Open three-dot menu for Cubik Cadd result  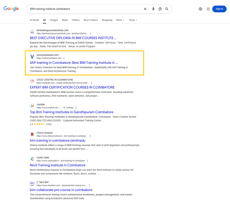(87, 161)
